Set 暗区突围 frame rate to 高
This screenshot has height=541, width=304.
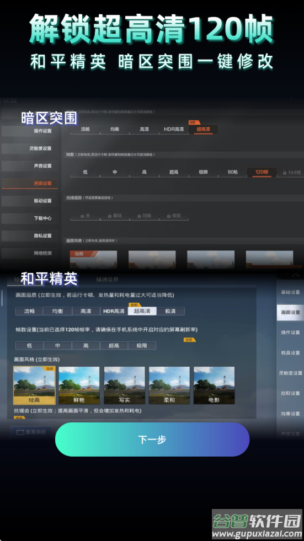pyautogui.click(x=144, y=172)
